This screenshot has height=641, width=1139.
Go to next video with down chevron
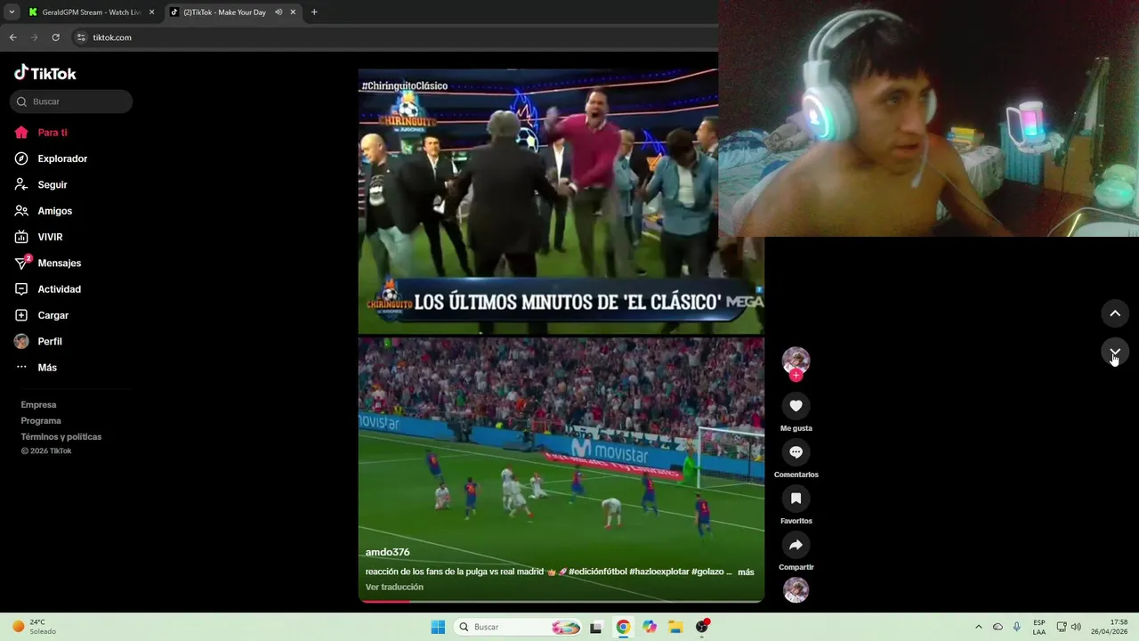pos(1115,353)
